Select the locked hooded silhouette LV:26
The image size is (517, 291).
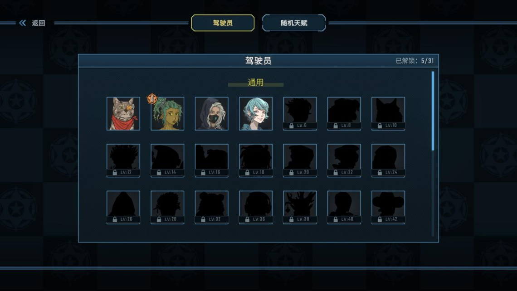point(123,207)
